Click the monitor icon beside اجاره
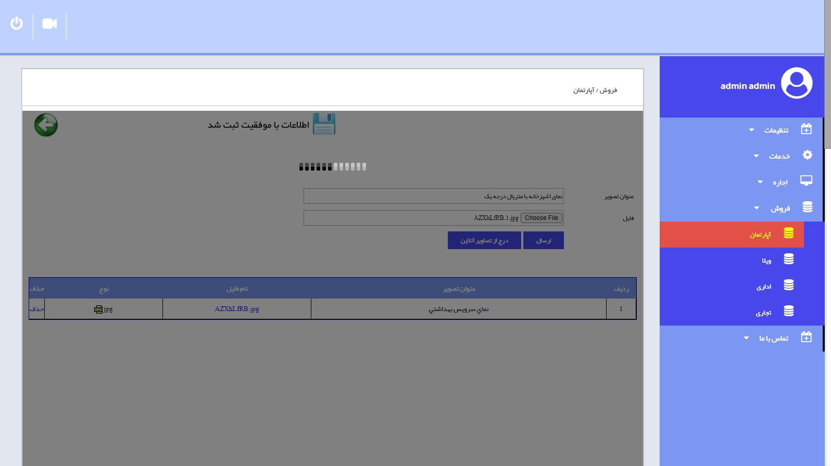 tap(806, 181)
